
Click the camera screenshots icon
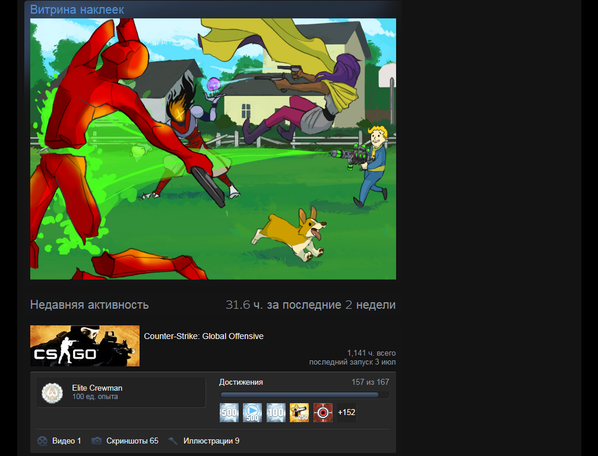click(x=96, y=441)
